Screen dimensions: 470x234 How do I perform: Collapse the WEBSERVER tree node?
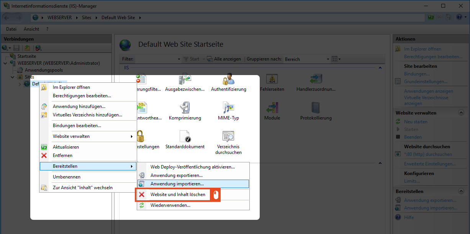click(x=5, y=63)
